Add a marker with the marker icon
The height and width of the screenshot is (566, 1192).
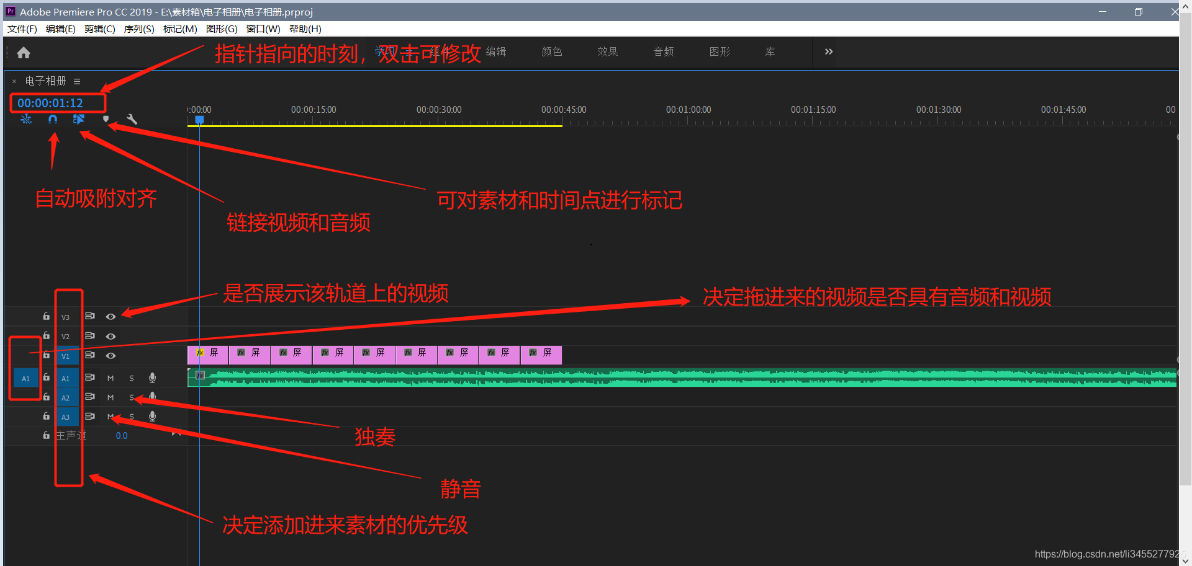(106, 119)
